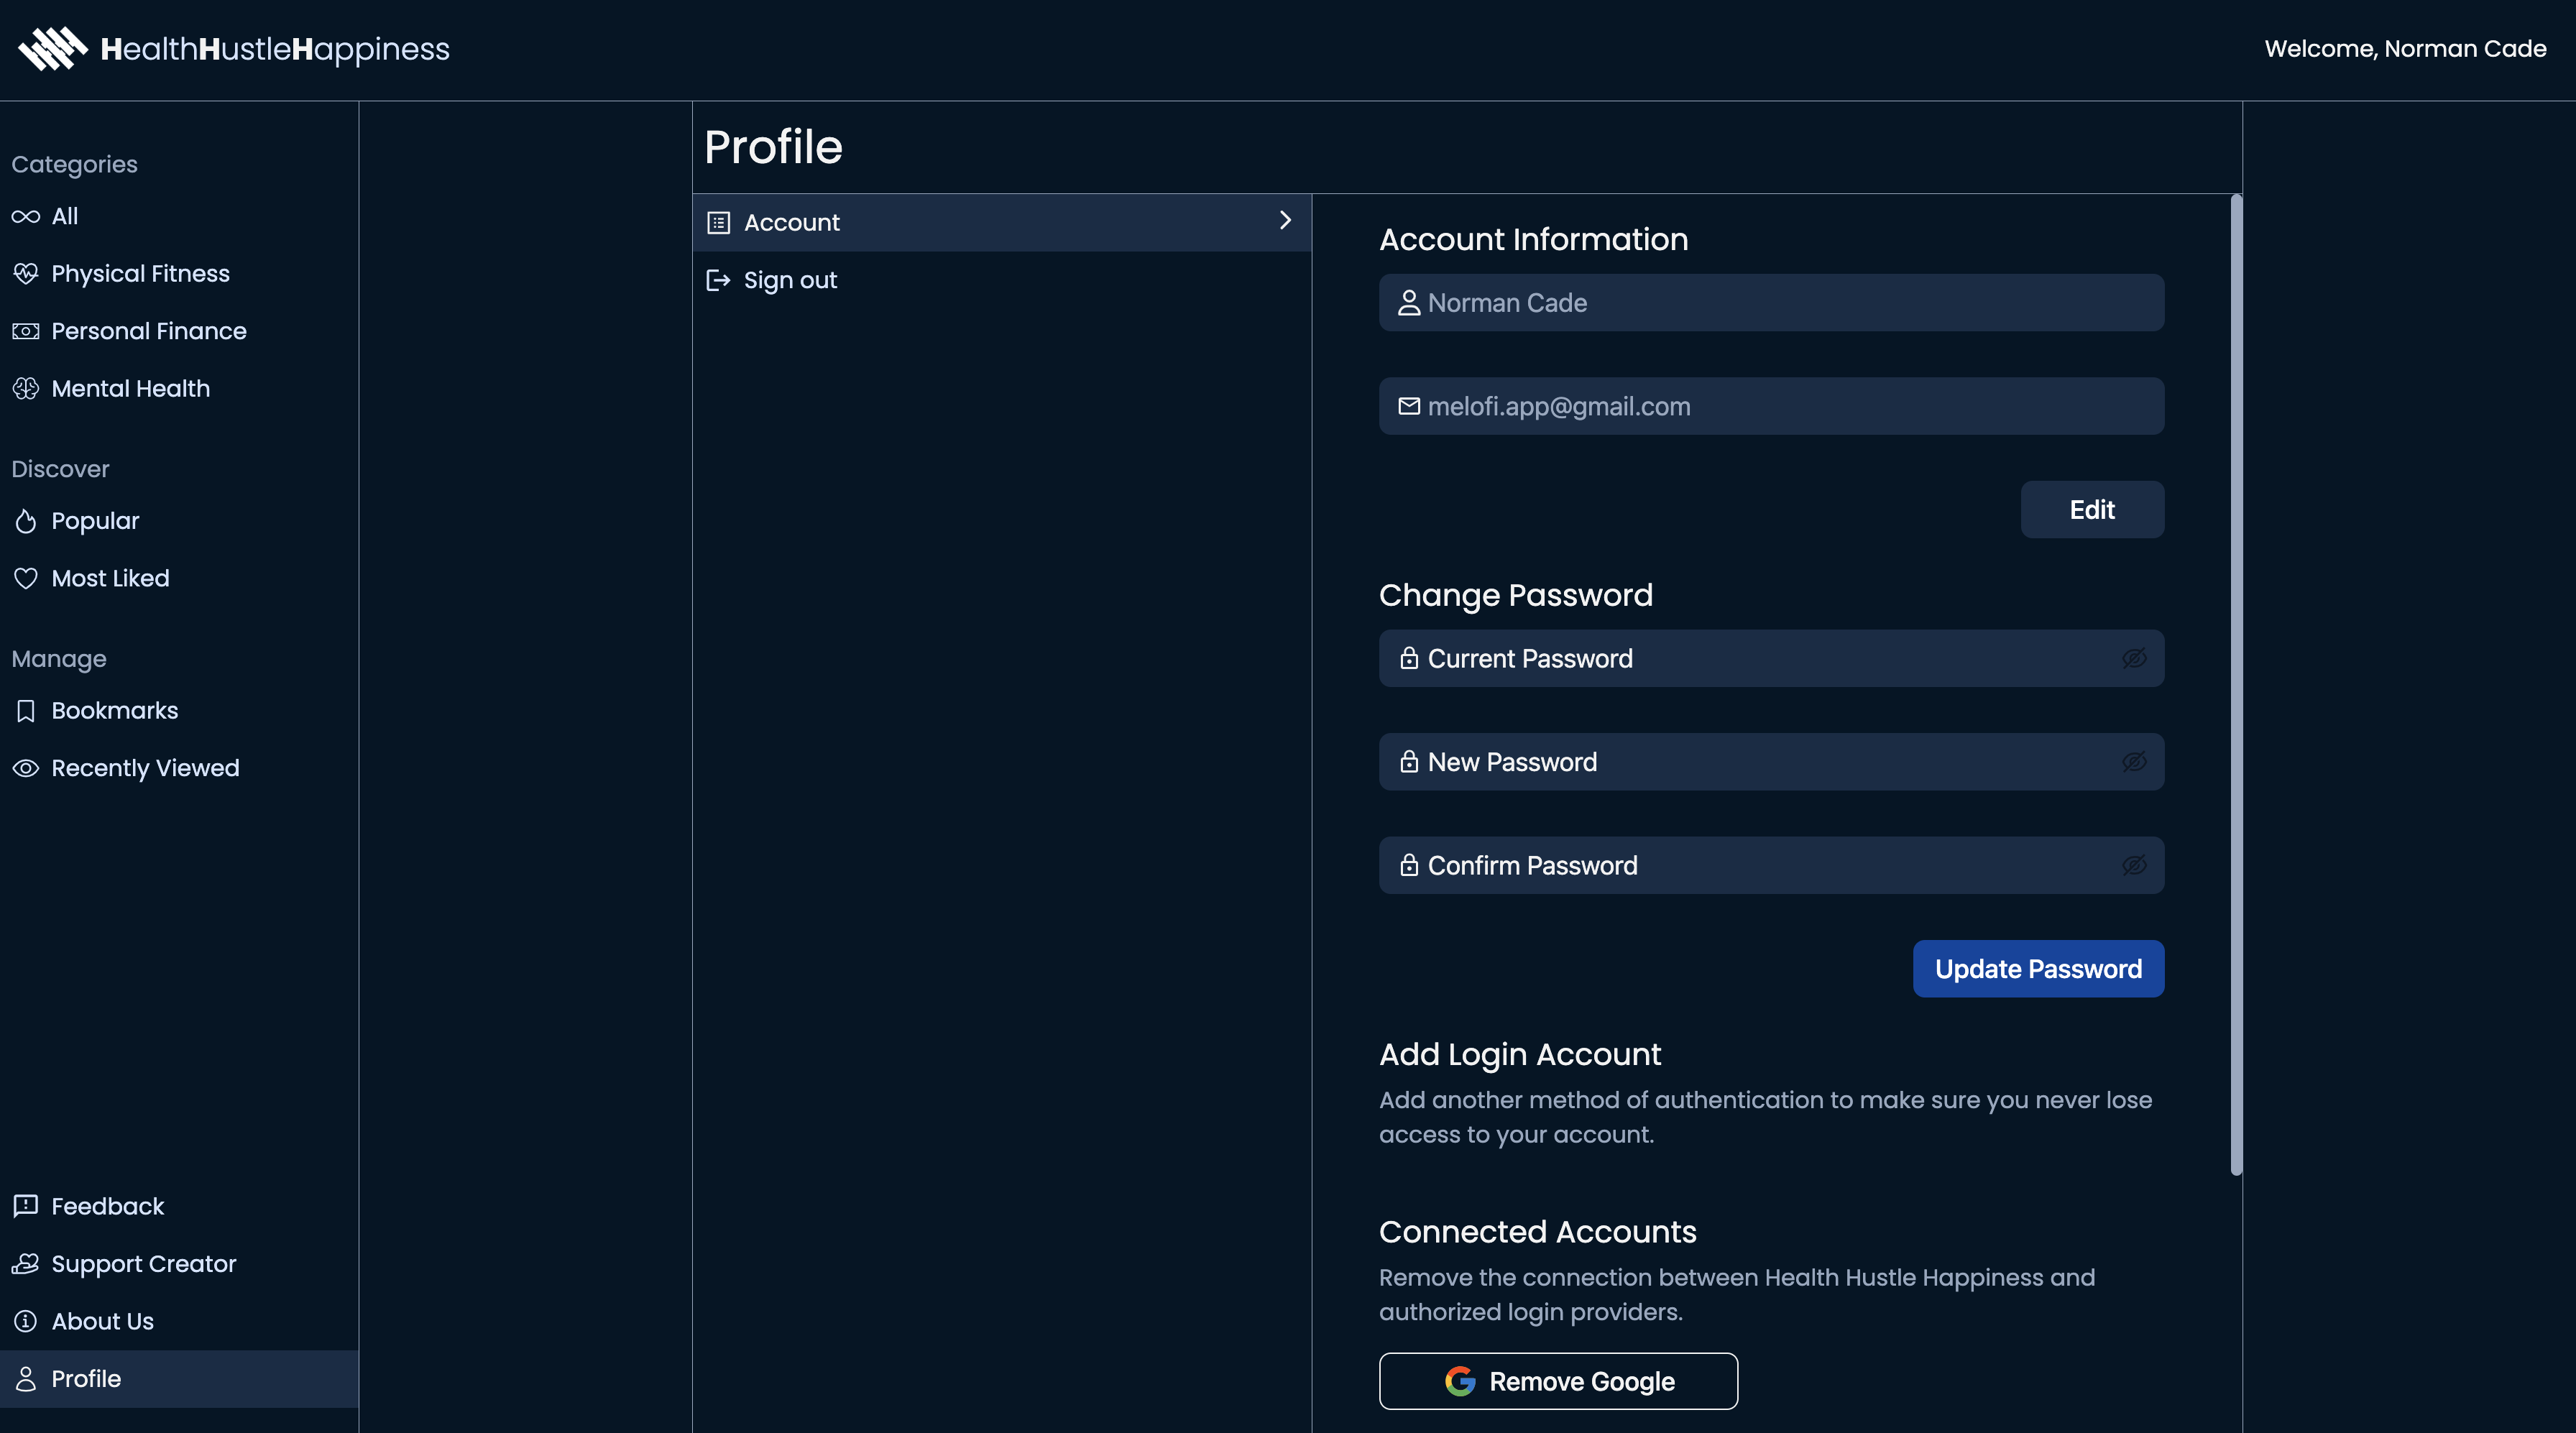The image size is (2576, 1433).
Task: Open the Support Creator page
Action: (179, 1264)
